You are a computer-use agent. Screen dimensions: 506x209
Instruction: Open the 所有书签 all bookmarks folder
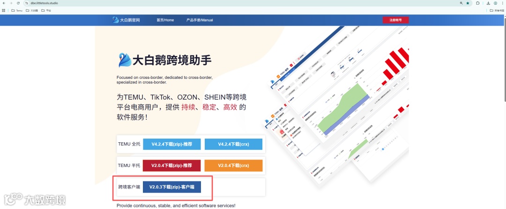(497, 10)
